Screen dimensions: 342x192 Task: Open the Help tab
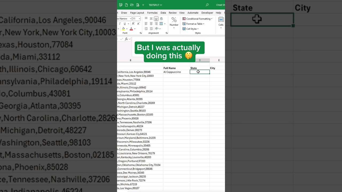[218, 13]
